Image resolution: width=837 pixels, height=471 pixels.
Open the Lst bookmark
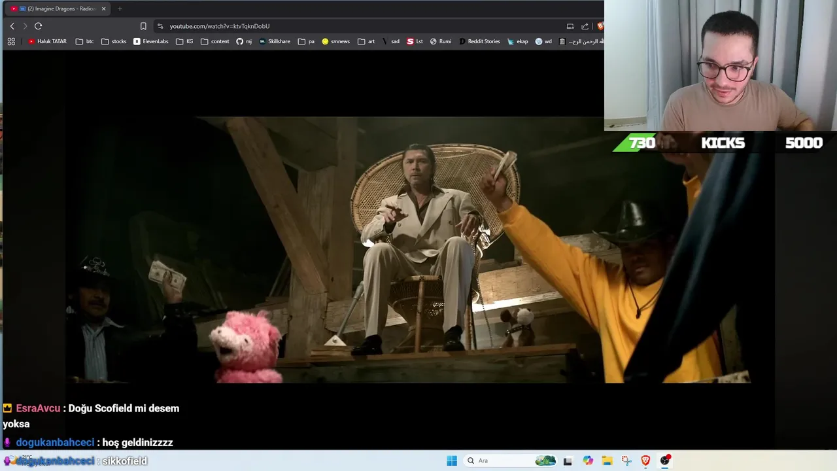(415, 41)
